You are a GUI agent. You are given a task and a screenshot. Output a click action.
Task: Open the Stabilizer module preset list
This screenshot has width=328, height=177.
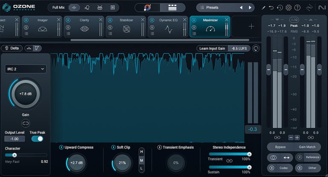[110, 34]
